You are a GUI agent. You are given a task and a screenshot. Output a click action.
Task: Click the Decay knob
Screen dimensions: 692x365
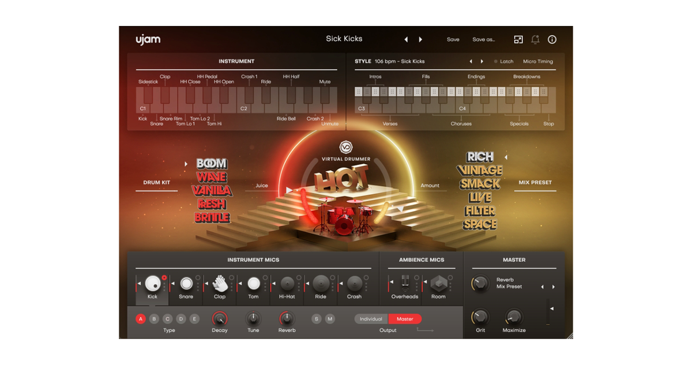click(x=220, y=318)
